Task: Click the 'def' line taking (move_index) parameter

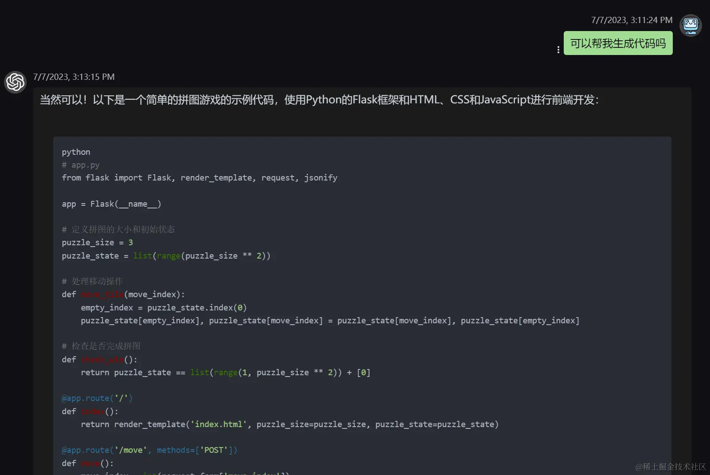Action: pyautogui.click(x=123, y=294)
